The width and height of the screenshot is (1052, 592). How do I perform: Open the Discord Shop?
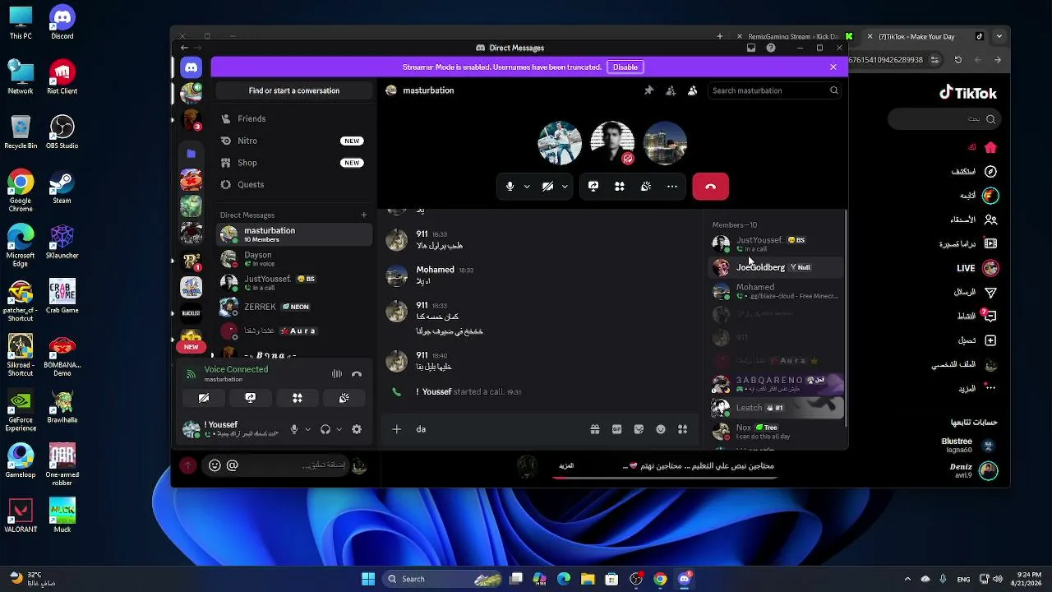294,163
